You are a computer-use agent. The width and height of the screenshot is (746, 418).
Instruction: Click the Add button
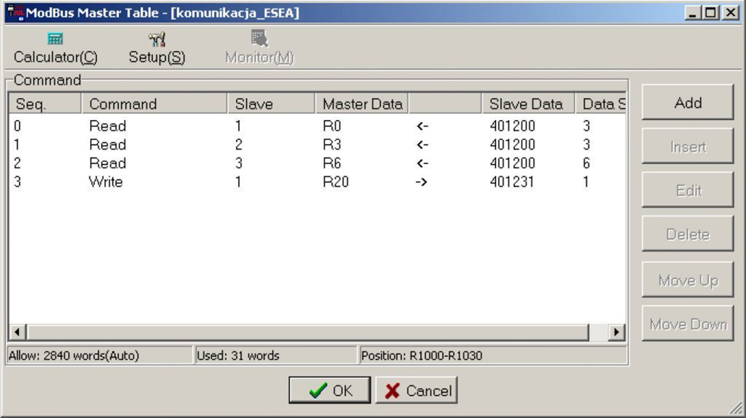tap(687, 103)
